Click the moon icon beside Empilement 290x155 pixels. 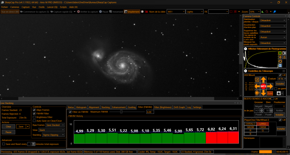click(142, 12)
